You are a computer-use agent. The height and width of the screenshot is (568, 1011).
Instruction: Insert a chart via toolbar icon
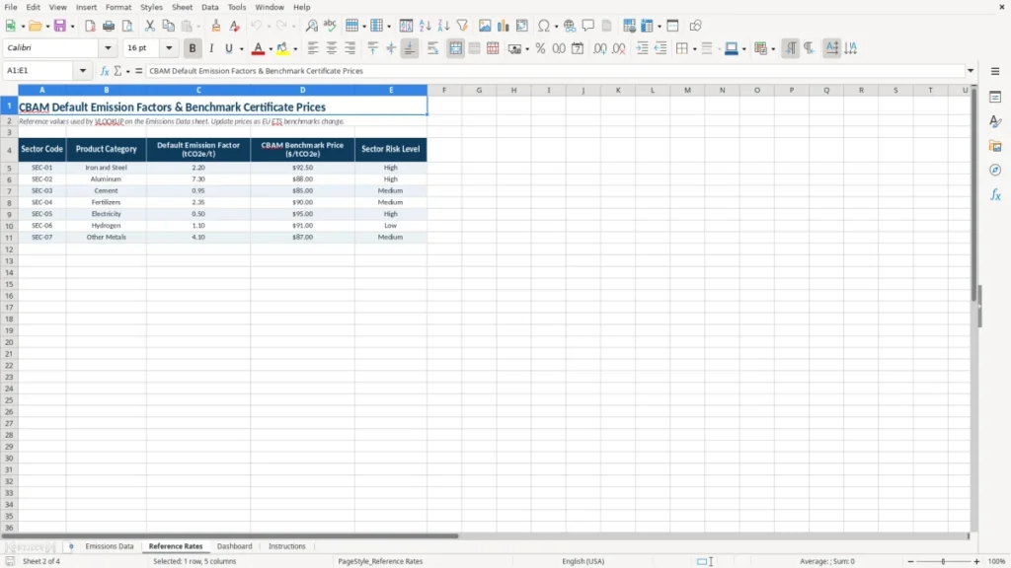pos(503,26)
